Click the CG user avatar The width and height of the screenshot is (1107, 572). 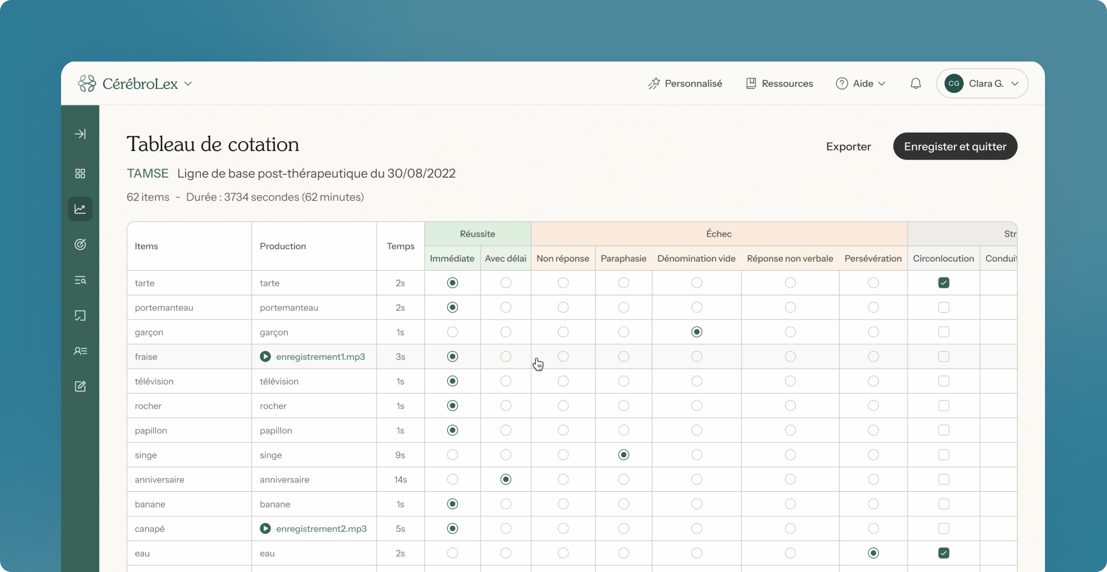click(954, 83)
